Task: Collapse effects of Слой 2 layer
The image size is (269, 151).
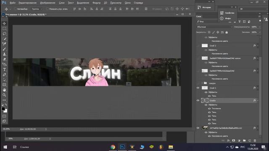Action: (x=258, y=46)
